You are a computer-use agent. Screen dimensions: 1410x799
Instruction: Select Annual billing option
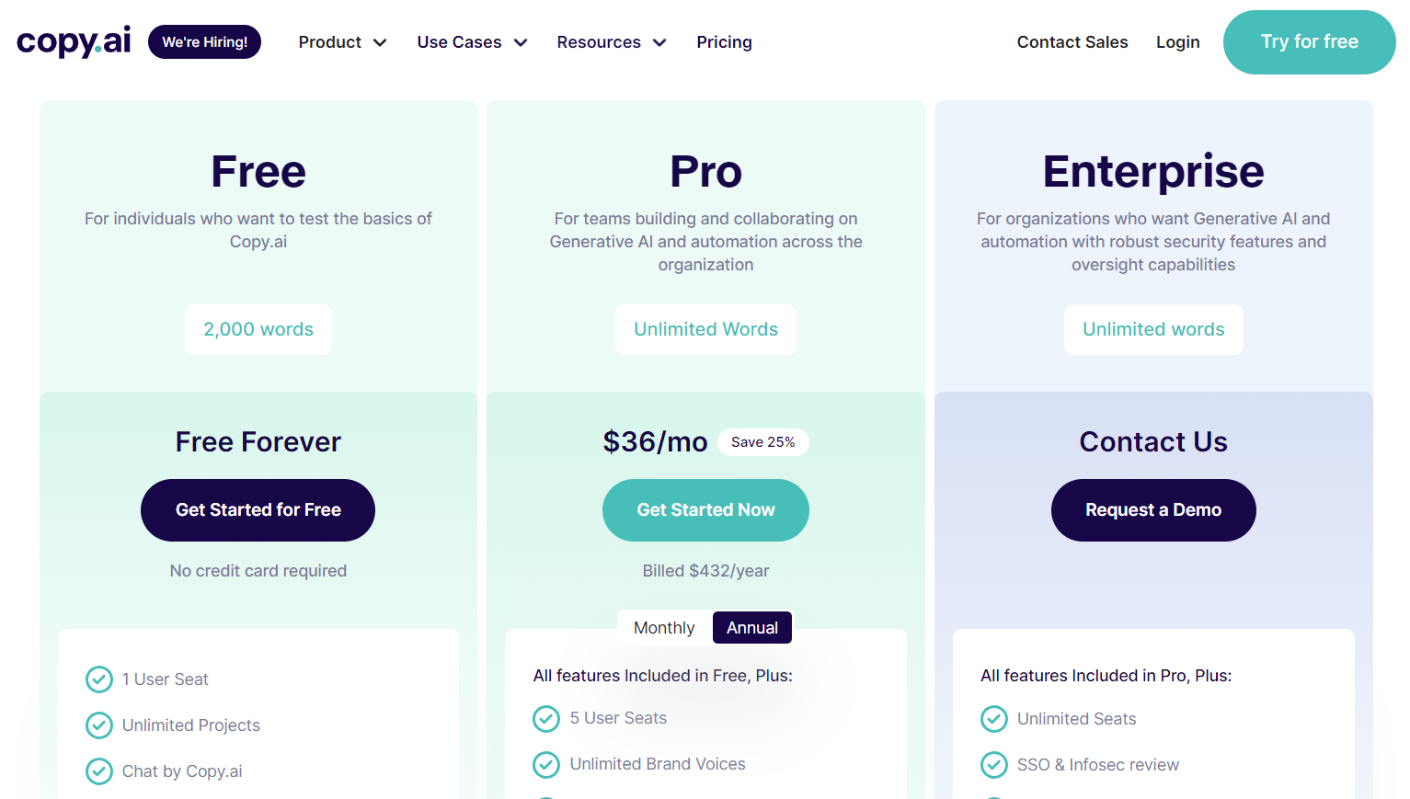point(752,628)
